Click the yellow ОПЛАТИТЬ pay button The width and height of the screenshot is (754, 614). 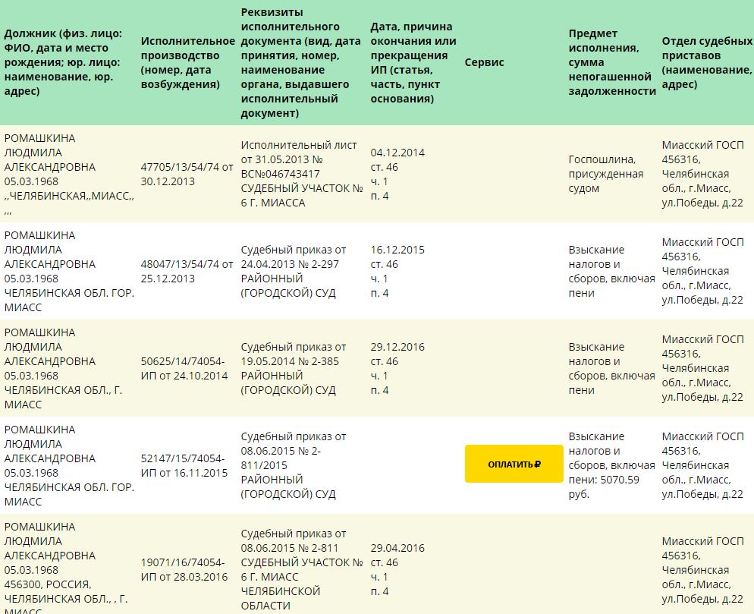click(x=514, y=464)
